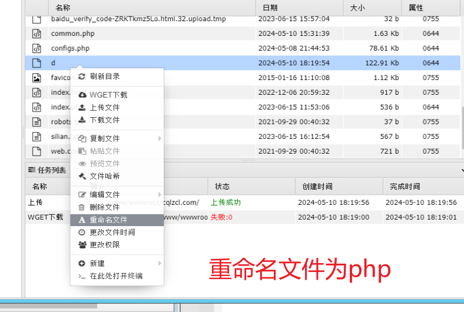Click the clock icon for 更改文件时间

(x=82, y=232)
